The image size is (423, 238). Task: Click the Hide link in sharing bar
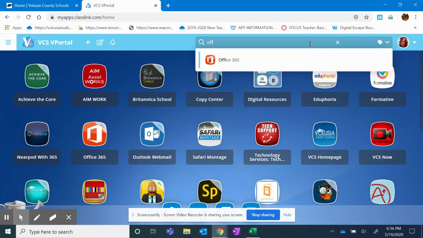287,215
